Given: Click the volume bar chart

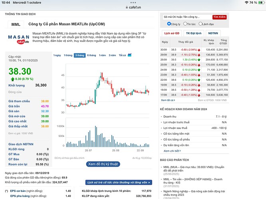Looking at the screenshot, I should click(x=107, y=133).
